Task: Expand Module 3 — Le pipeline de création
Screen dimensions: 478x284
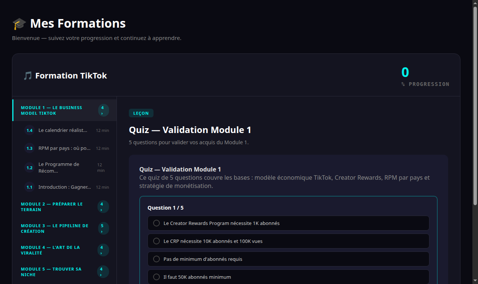Action: [65, 228]
